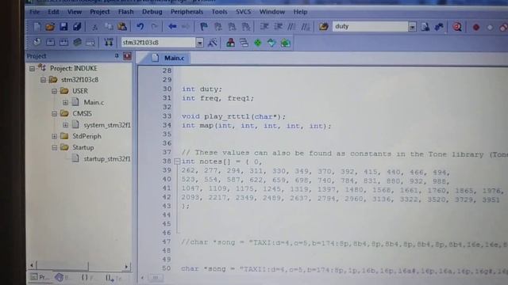Undo the last edit

(x=140, y=26)
